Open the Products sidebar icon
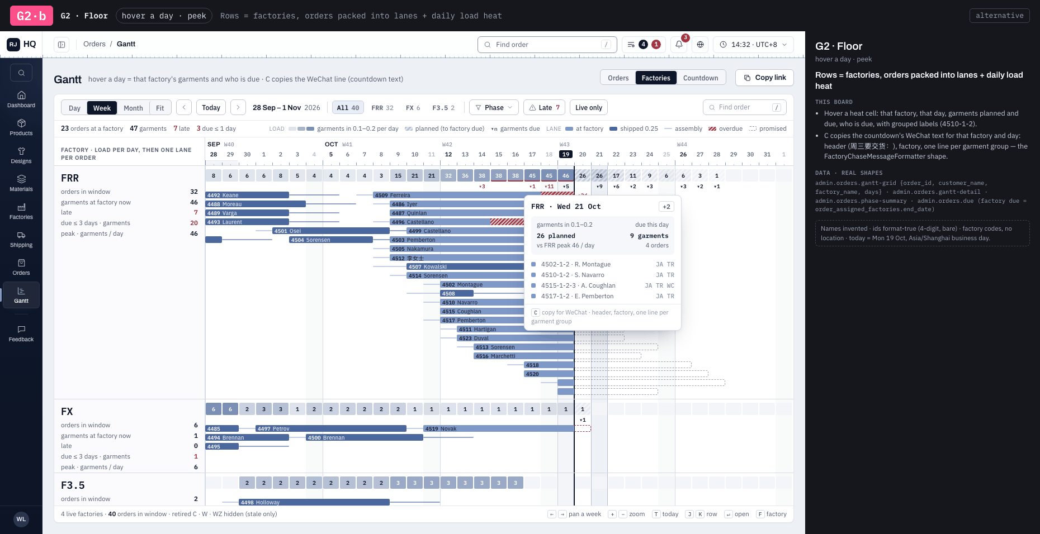Viewport: 1040px width, 534px height. (21, 127)
